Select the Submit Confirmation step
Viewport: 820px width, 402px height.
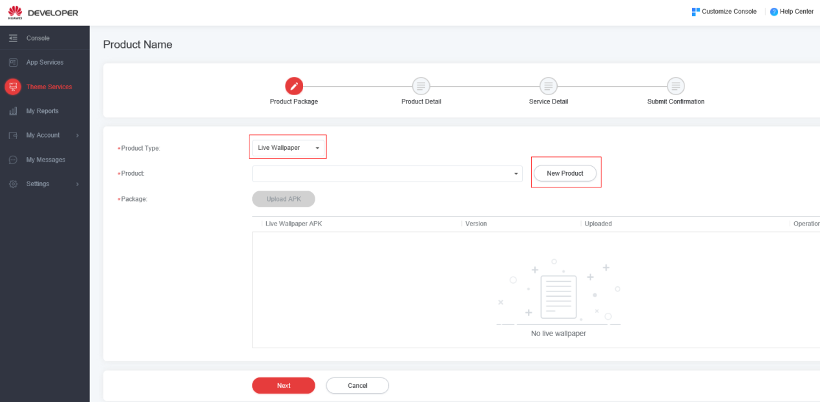coord(675,86)
